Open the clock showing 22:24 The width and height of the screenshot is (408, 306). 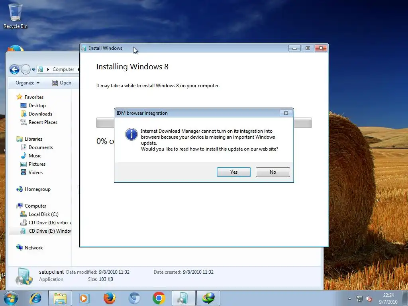(388, 298)
